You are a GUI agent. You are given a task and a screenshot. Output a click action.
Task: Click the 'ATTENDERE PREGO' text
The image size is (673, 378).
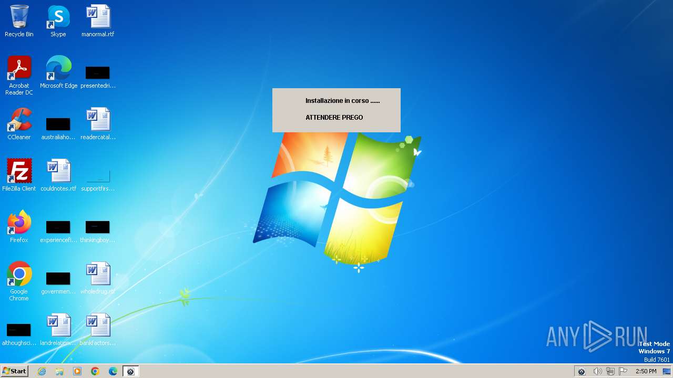334,118
